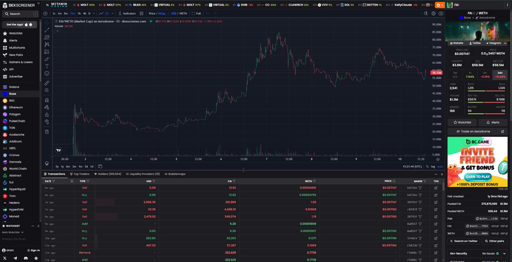Click the BC.GAME invite friend ad
512x262 pixels.
(478, 162)
